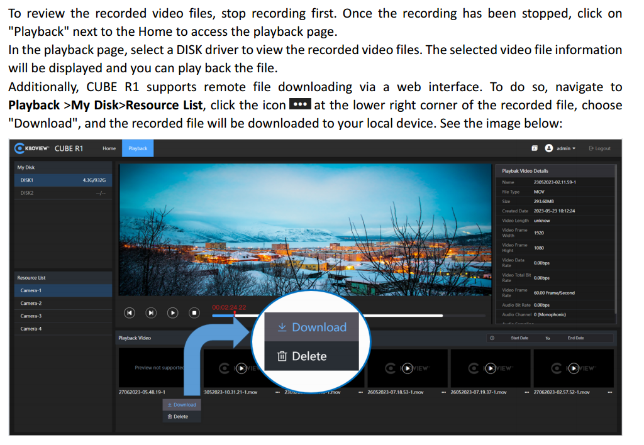This screenshot has width=644, height=445.
Task: Click the main video preview image
Action: [305, 229]
